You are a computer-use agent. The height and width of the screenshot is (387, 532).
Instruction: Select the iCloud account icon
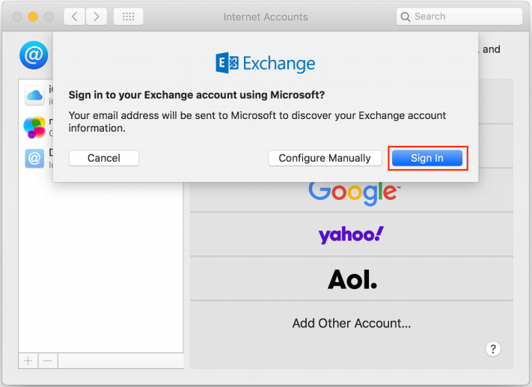click(x=34, y=95)
